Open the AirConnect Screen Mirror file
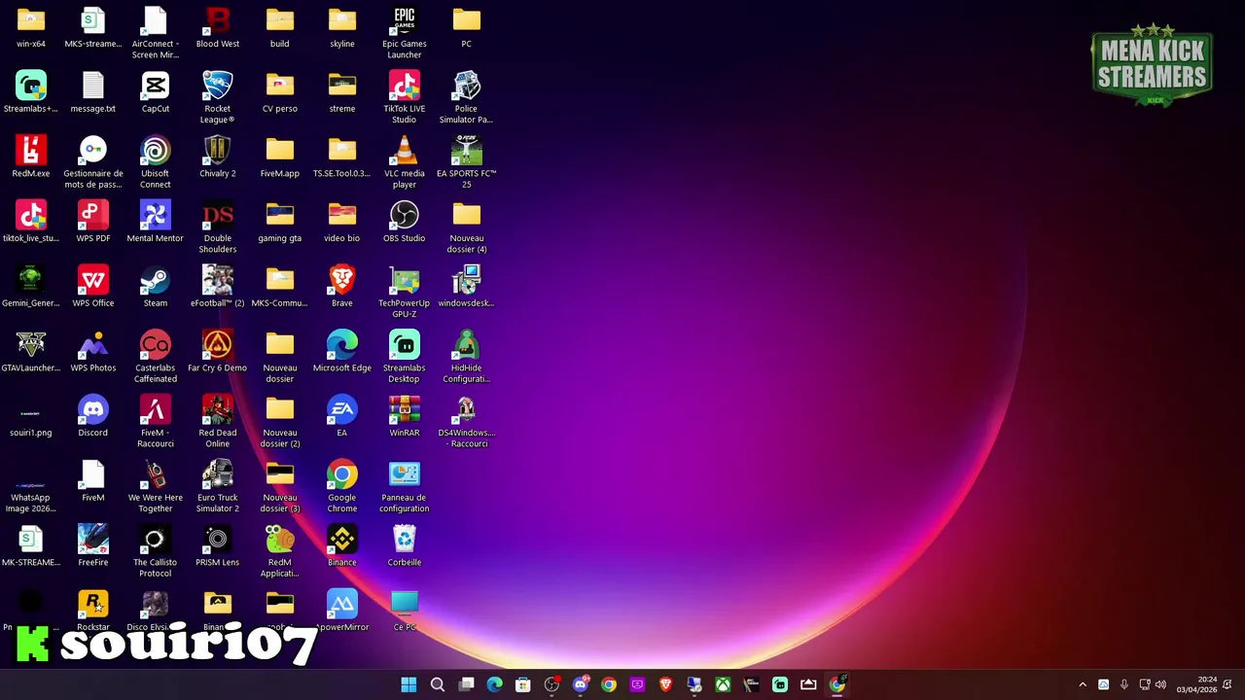The height and width of the screenshot is (700, 1245). [x=156, y=31]
